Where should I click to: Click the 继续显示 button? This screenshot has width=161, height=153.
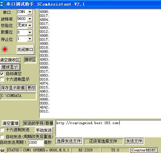[10, 67]
